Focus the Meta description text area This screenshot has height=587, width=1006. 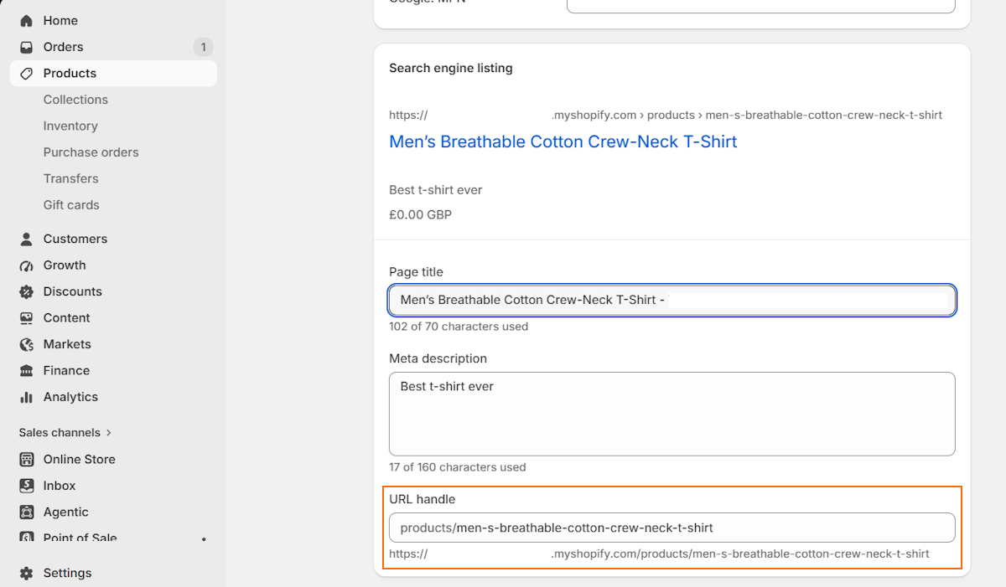(x=672, y=414)
